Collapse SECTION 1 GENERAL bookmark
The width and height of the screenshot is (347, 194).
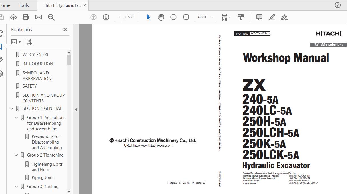pos(12,108)
